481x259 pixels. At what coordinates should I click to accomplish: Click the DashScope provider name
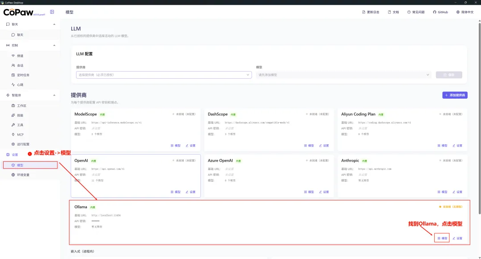(x=218, y=114)
